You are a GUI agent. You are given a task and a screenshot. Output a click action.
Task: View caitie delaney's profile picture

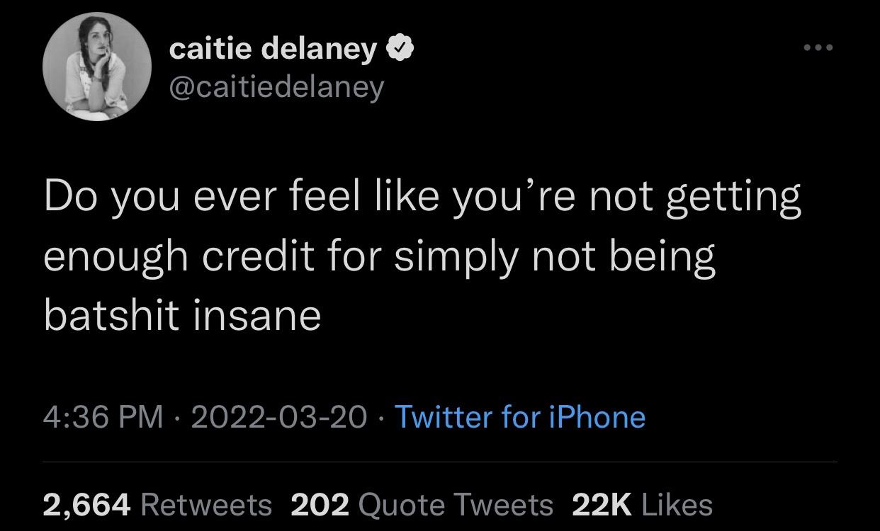point(98,66)
